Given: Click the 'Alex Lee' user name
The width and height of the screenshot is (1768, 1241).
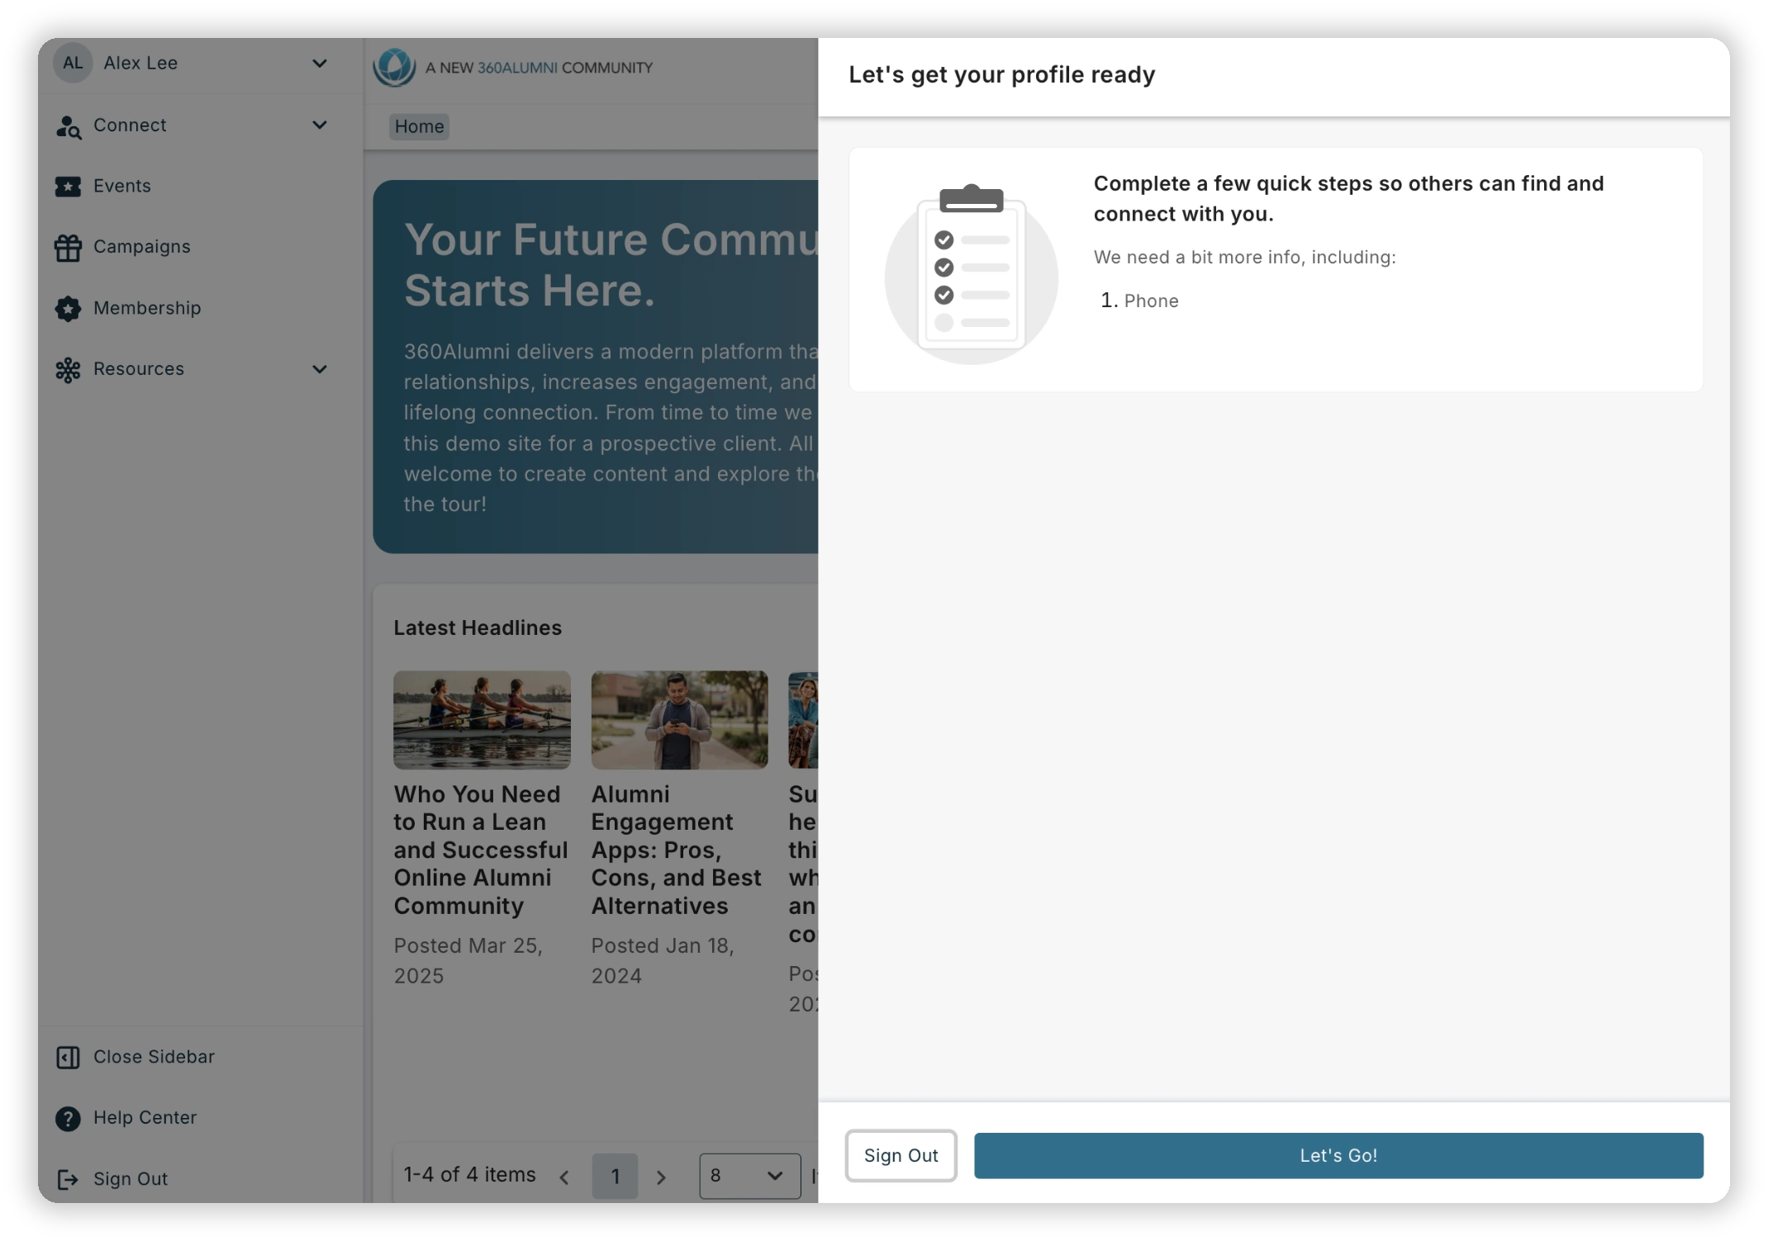Looking at the screenshot, I should 140,64.
